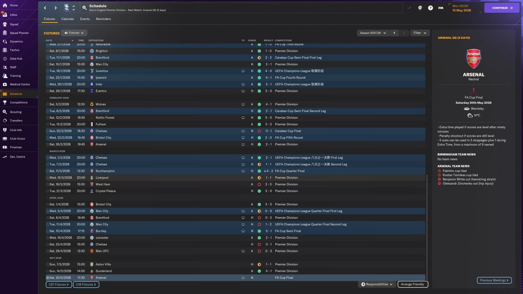Viewport: 523px width, 294px height.
Task: Click Nottm Forest in the fixtures list
Action: (105, 118)
